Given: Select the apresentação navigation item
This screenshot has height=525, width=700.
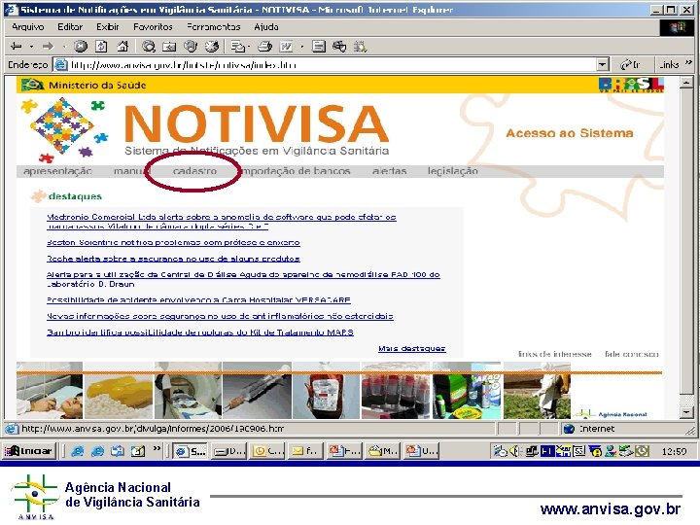Looking at the screenshot, I should [x=57, y=171].
